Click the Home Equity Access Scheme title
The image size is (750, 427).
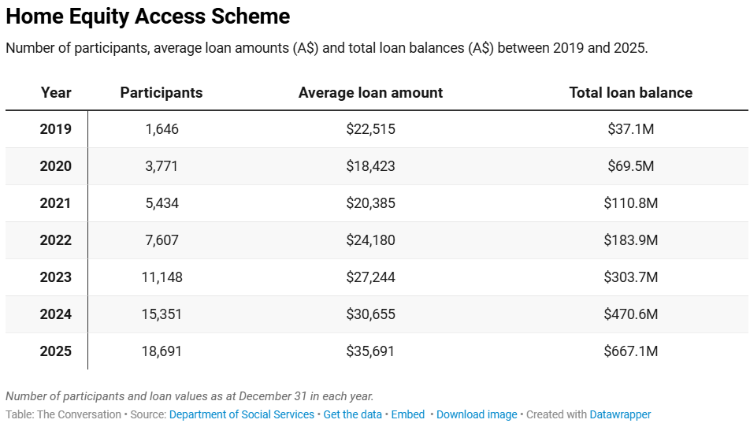148,17
